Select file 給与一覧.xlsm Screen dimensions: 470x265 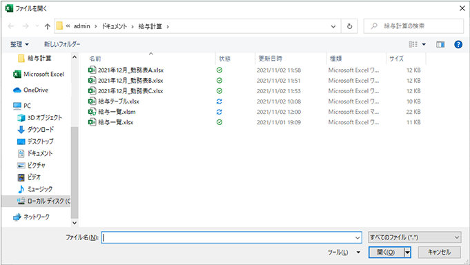coord(117,112)
